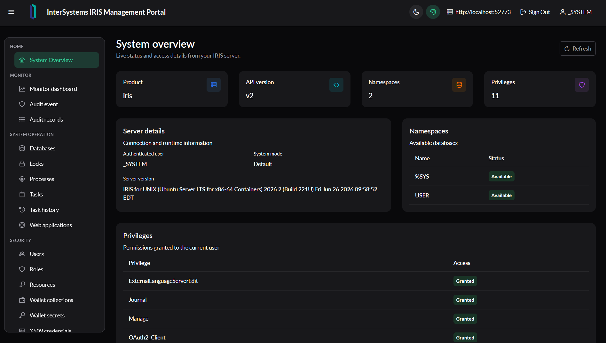Screen dimensions: 606x343
Task: Click the http://localhost:52773 server link
Action: (x=479, y=12)
